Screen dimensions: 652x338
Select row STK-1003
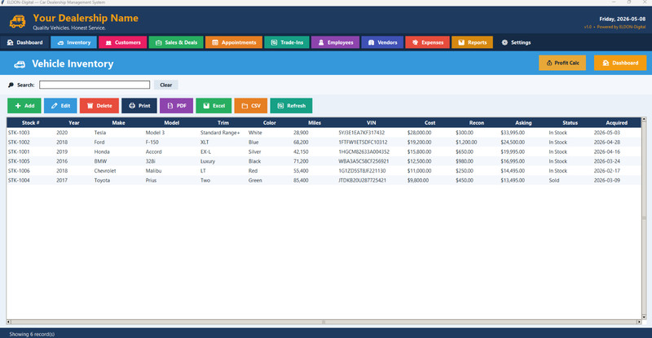coord(324,133)
